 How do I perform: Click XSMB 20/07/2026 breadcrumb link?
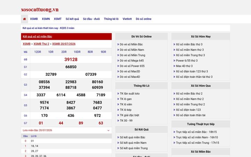tap(64, 44)
